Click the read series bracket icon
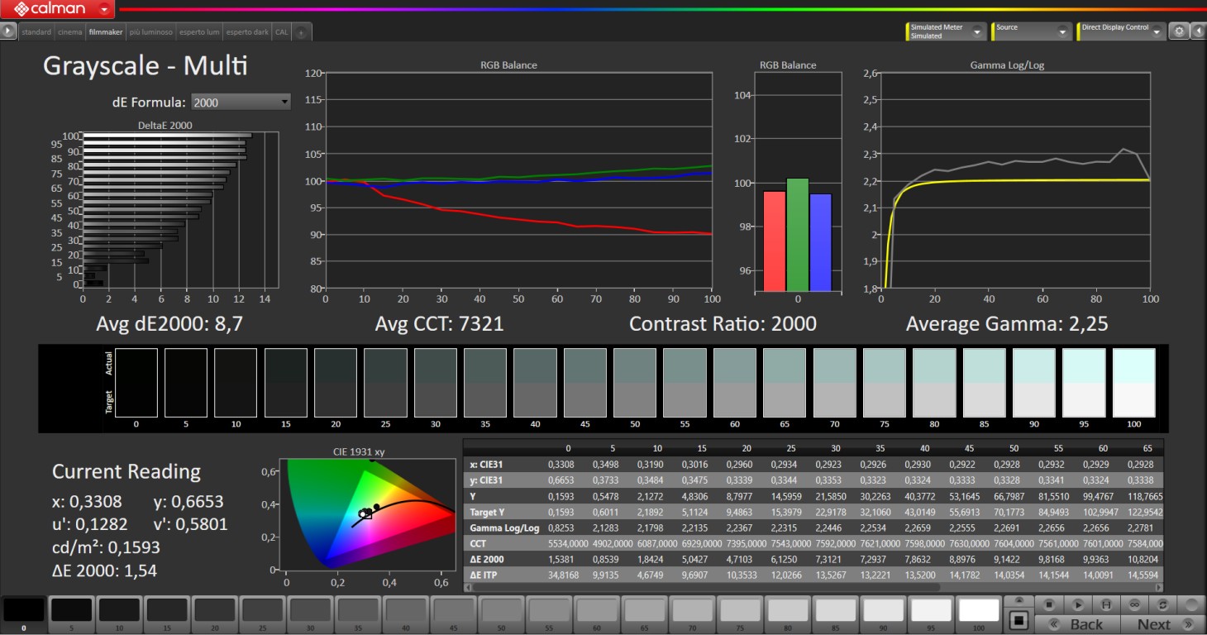 coord(1106,605)
